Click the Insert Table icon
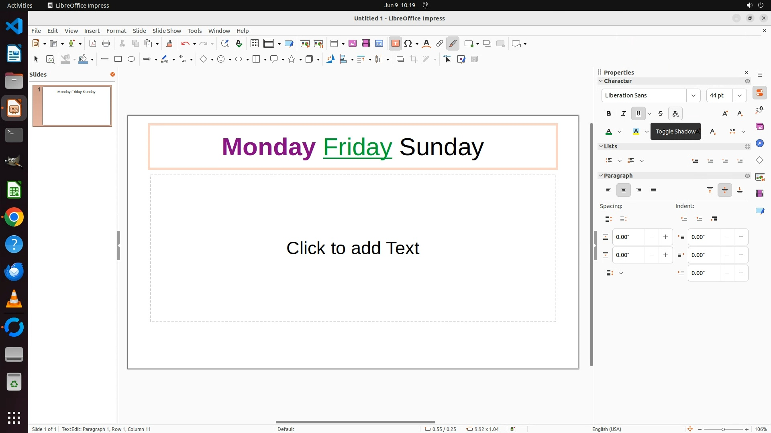 (334, 44)
